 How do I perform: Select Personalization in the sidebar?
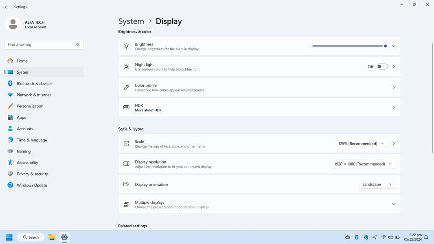[x=30, y=106]
